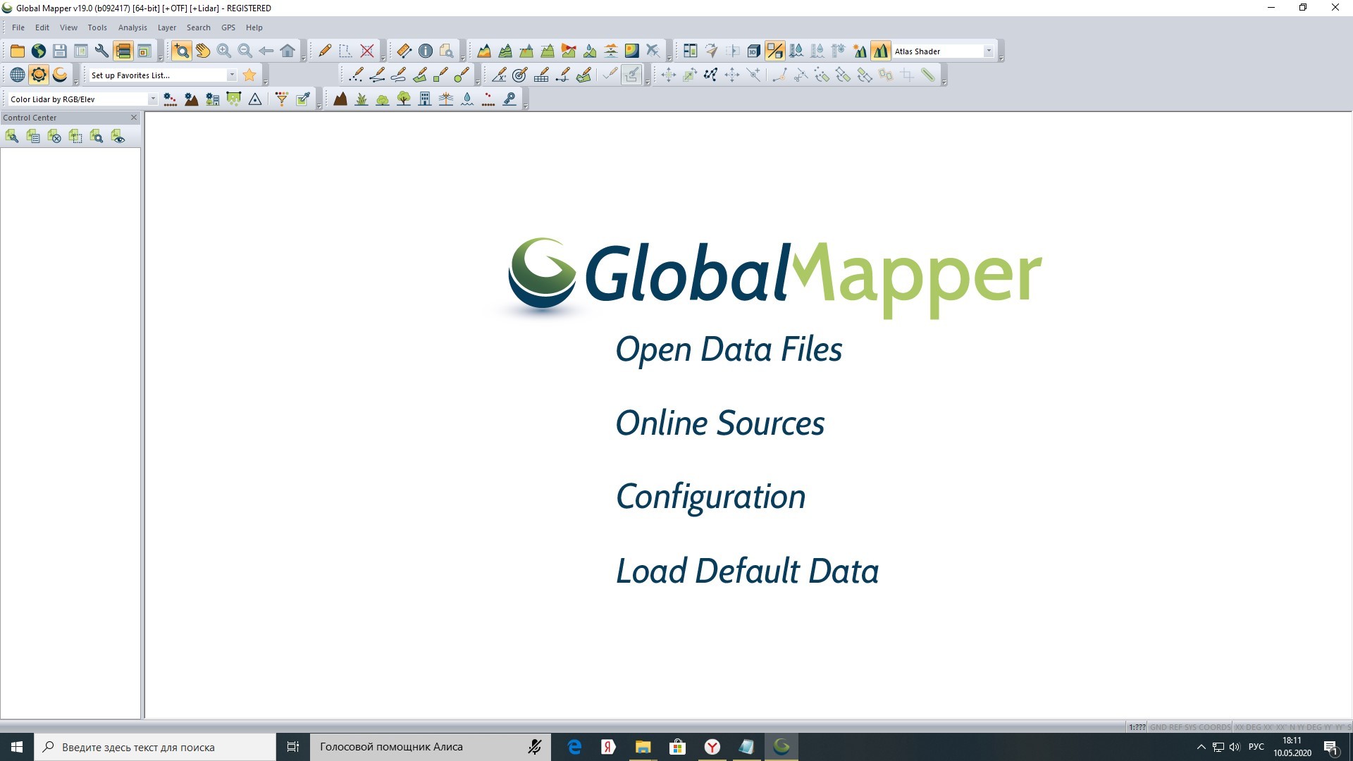Click the Zoom In magnifier

tap(224, 51)
